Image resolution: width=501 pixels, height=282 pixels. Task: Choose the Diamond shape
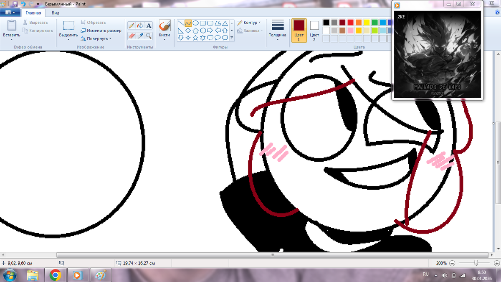[188, 30]
